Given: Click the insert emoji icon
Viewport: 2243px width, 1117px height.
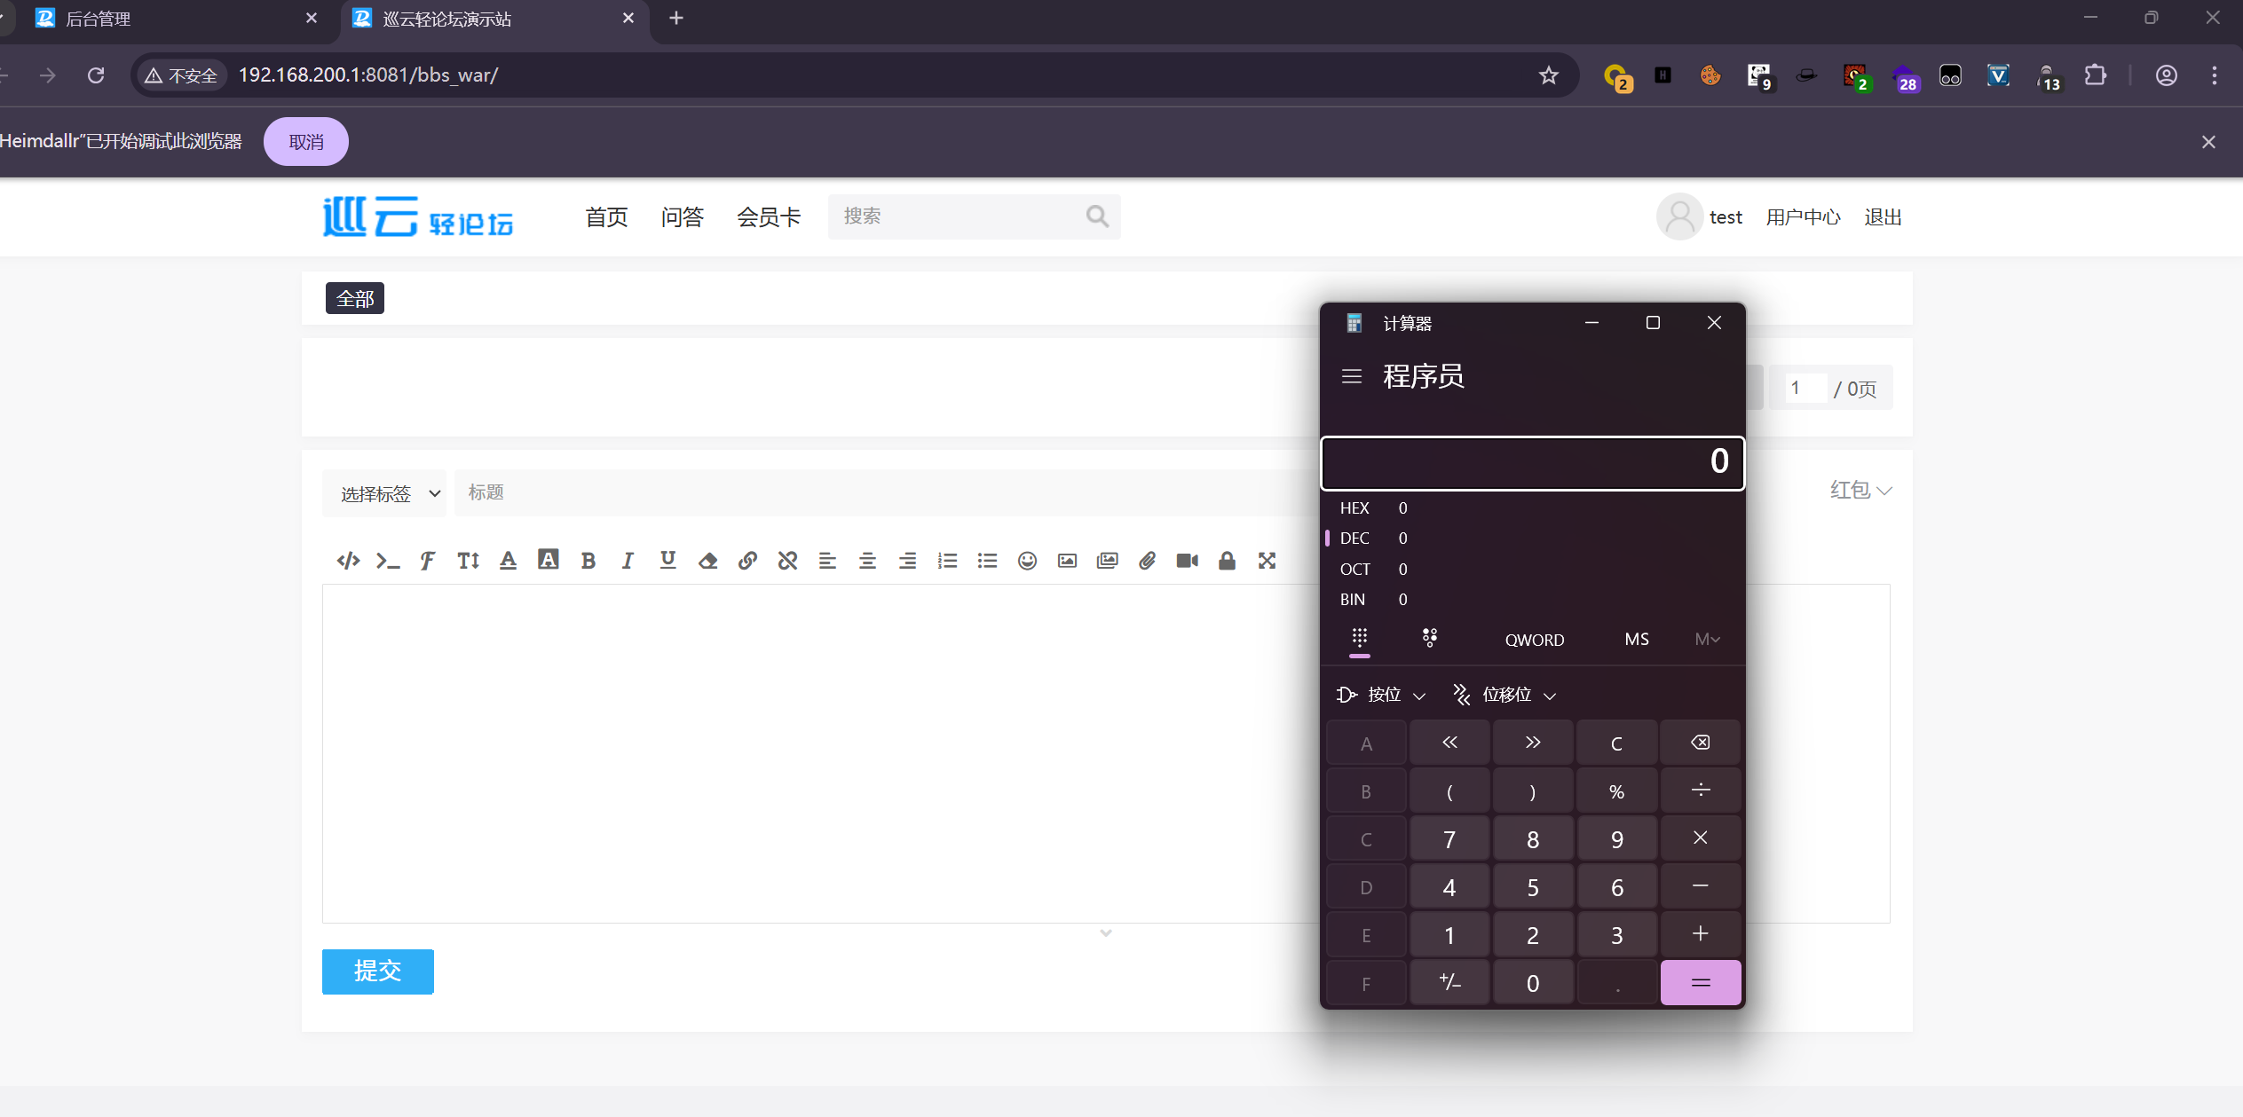Looking at the screenshot, I should point(1027,561).
